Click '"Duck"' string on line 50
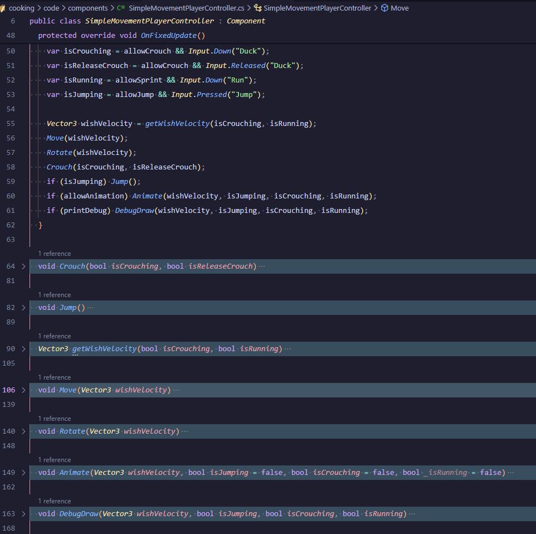 (x=248, y=51)
